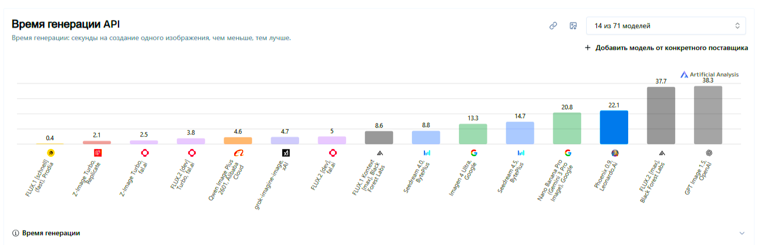This screenshot has width=765, height=245.
Task: Click the Leonardo.Ai logo under Phoenix bar
Action: click(614, 152)
